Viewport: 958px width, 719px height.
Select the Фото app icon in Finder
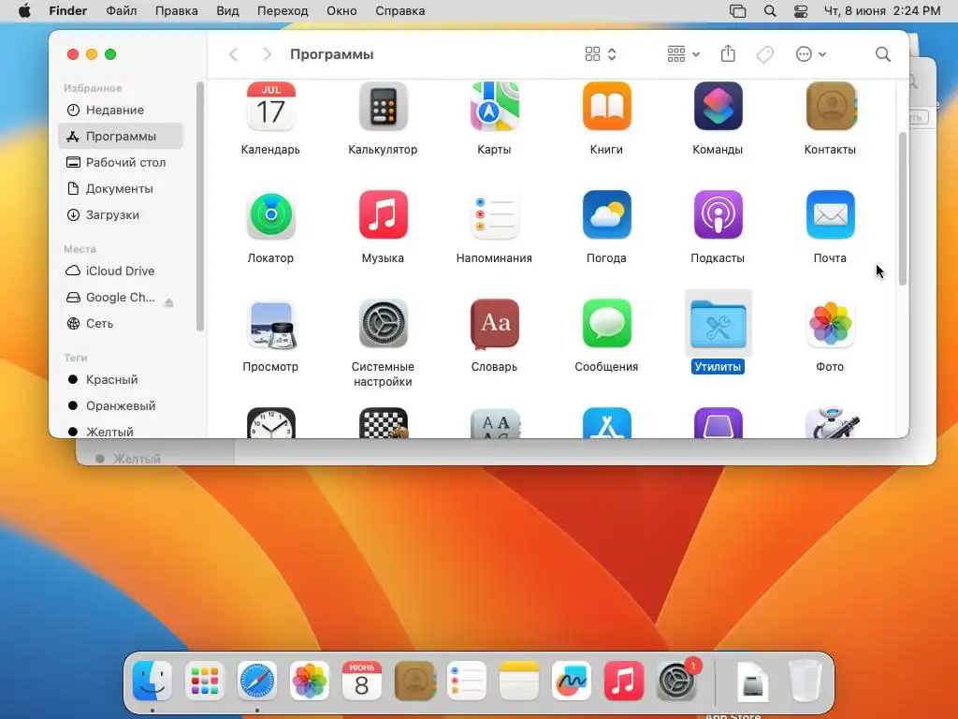[x=830, y=324]
